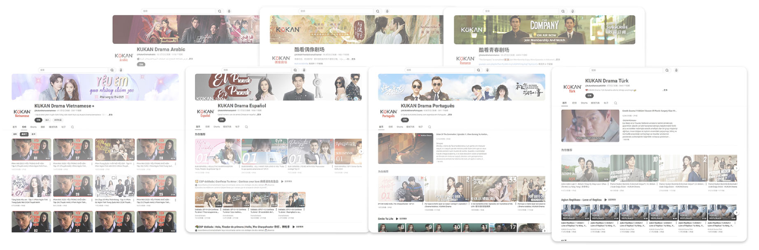Click play-all icon beside Aşkın Replikası playlist
Image resolution: width=759 pixels, height=250 pixels.
pyautogui.click(x=606, y=200)
